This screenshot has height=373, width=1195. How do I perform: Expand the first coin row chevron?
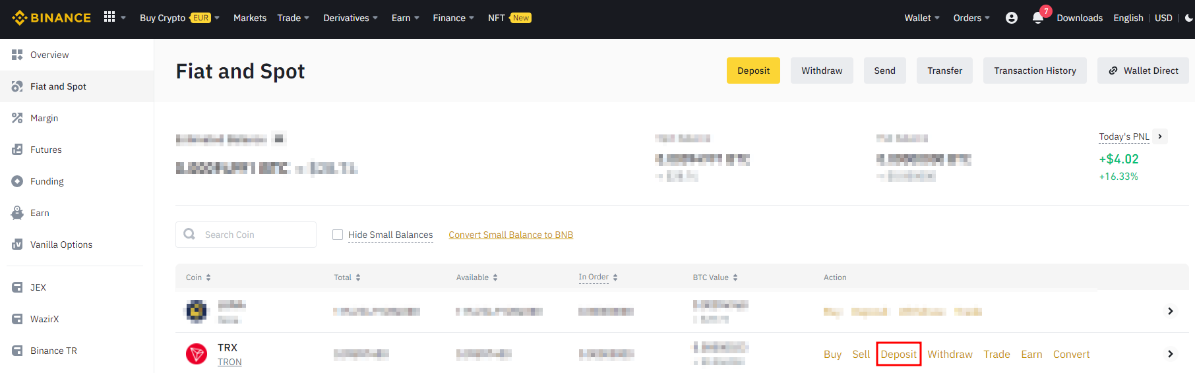pos(1171,311)
